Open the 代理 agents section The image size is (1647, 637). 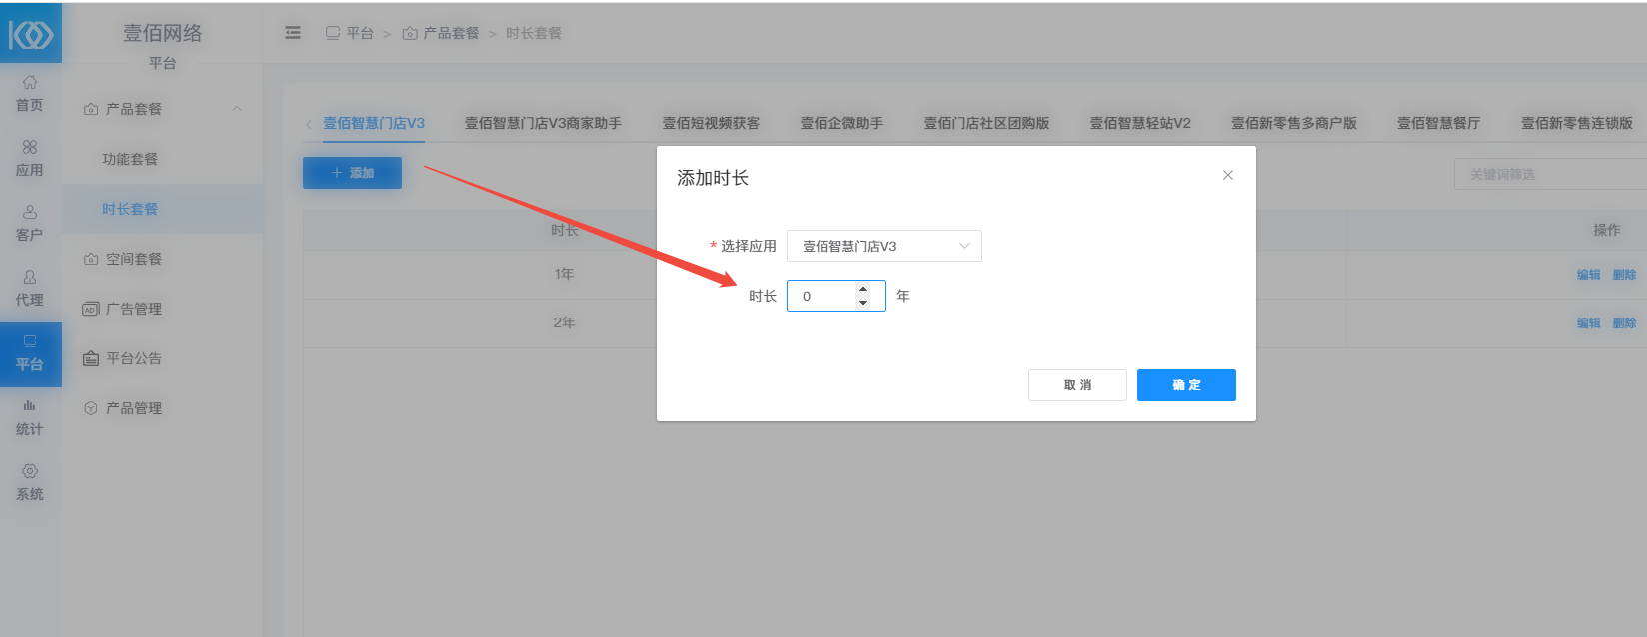click(30, 289)
